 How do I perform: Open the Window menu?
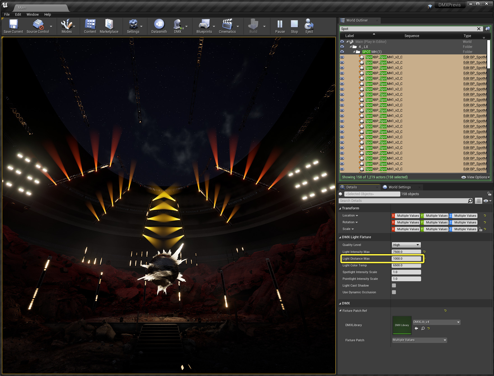pos(33,15)
